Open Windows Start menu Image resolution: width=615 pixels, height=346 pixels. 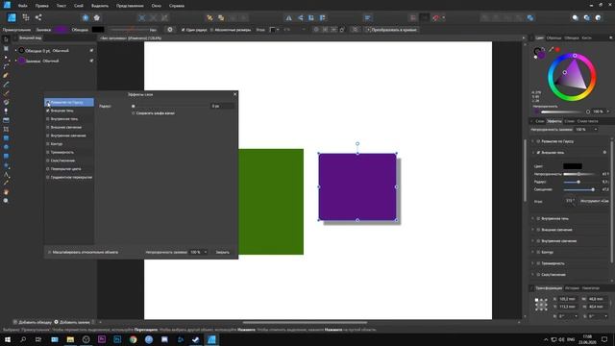8,339
